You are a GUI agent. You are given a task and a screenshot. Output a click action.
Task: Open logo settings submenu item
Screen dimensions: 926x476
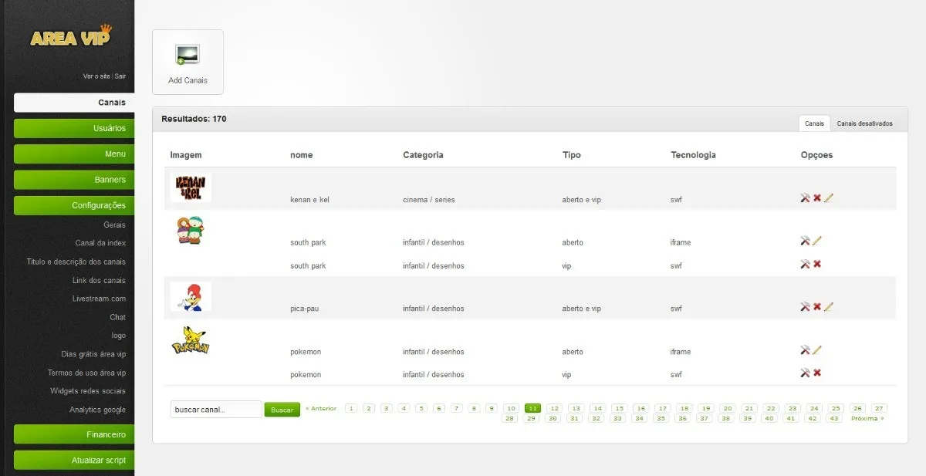118,336
